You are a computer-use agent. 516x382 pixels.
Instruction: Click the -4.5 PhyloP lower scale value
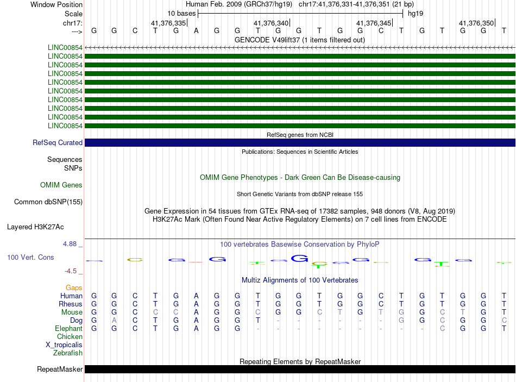(x=71, y=271)
